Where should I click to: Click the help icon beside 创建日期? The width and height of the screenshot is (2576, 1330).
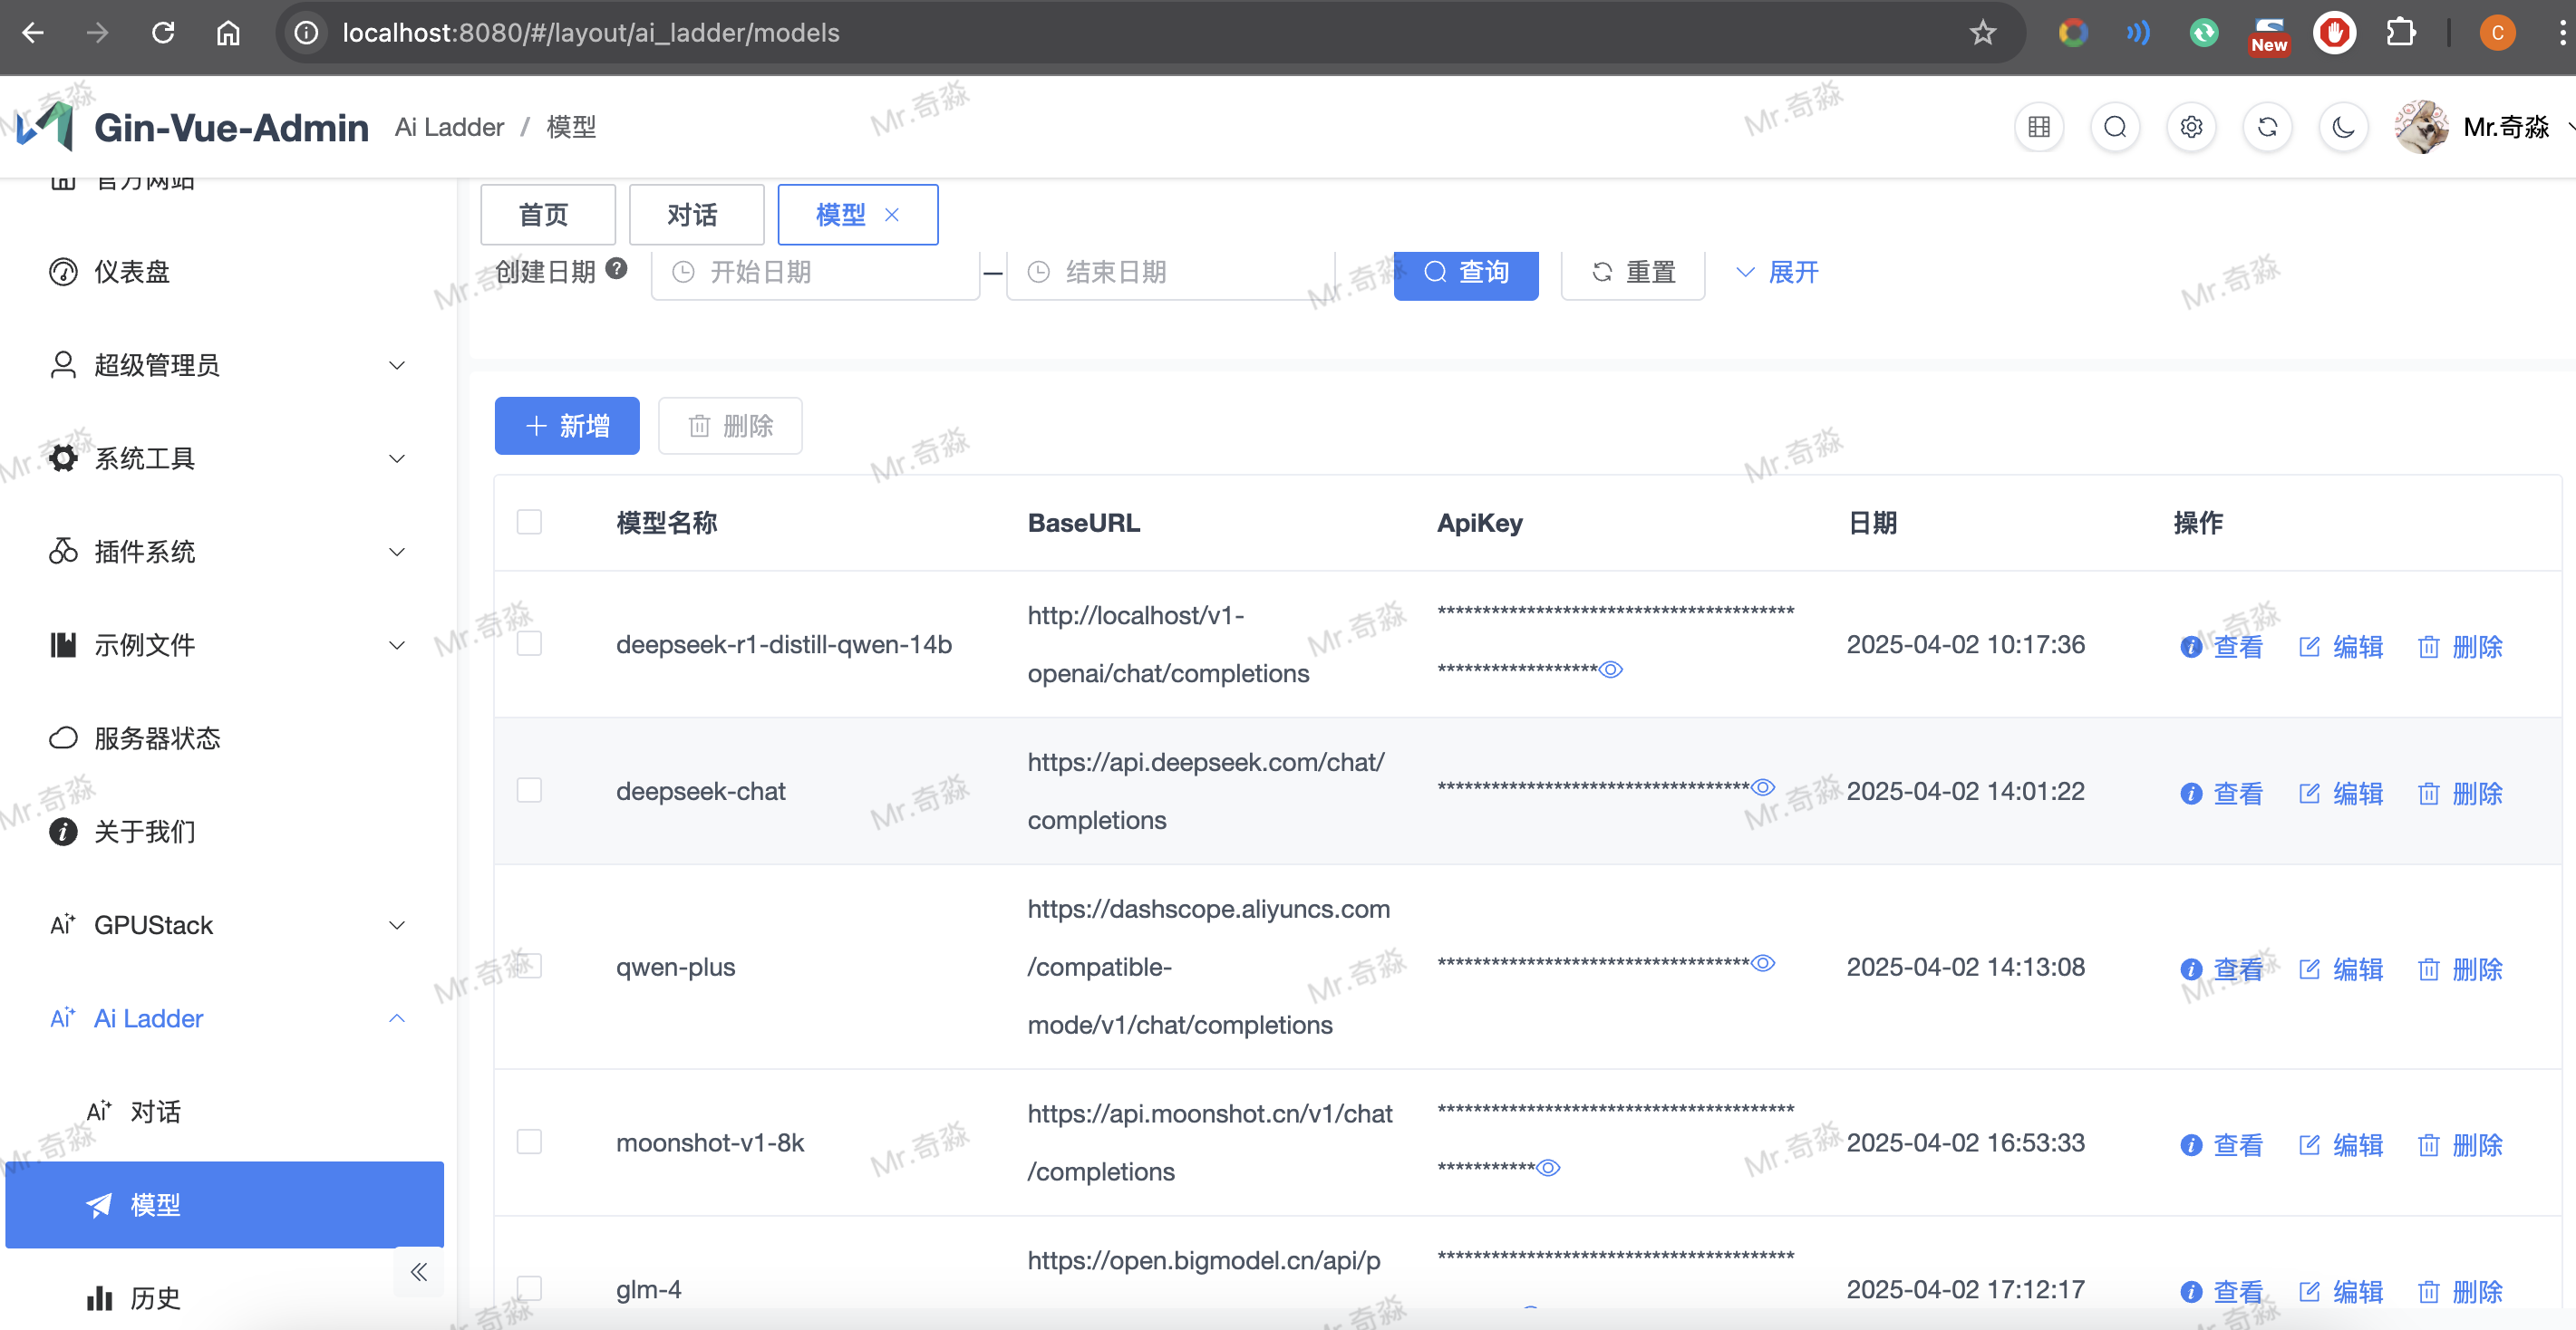pos(617,269)
